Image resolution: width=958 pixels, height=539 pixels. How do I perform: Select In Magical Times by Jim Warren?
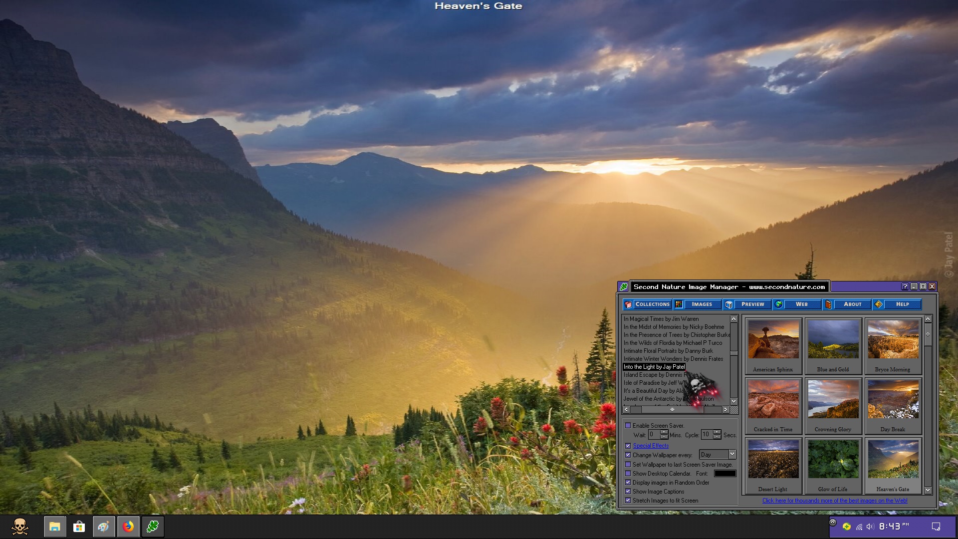(x=661, y=319)
